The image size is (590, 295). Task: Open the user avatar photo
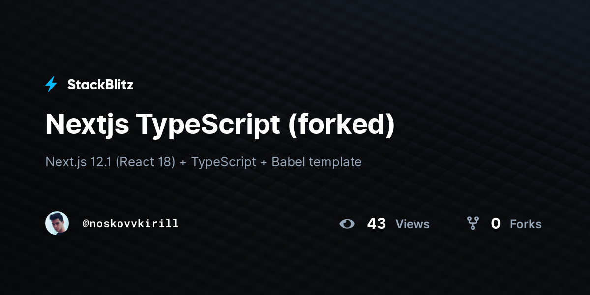click(57, 223)
